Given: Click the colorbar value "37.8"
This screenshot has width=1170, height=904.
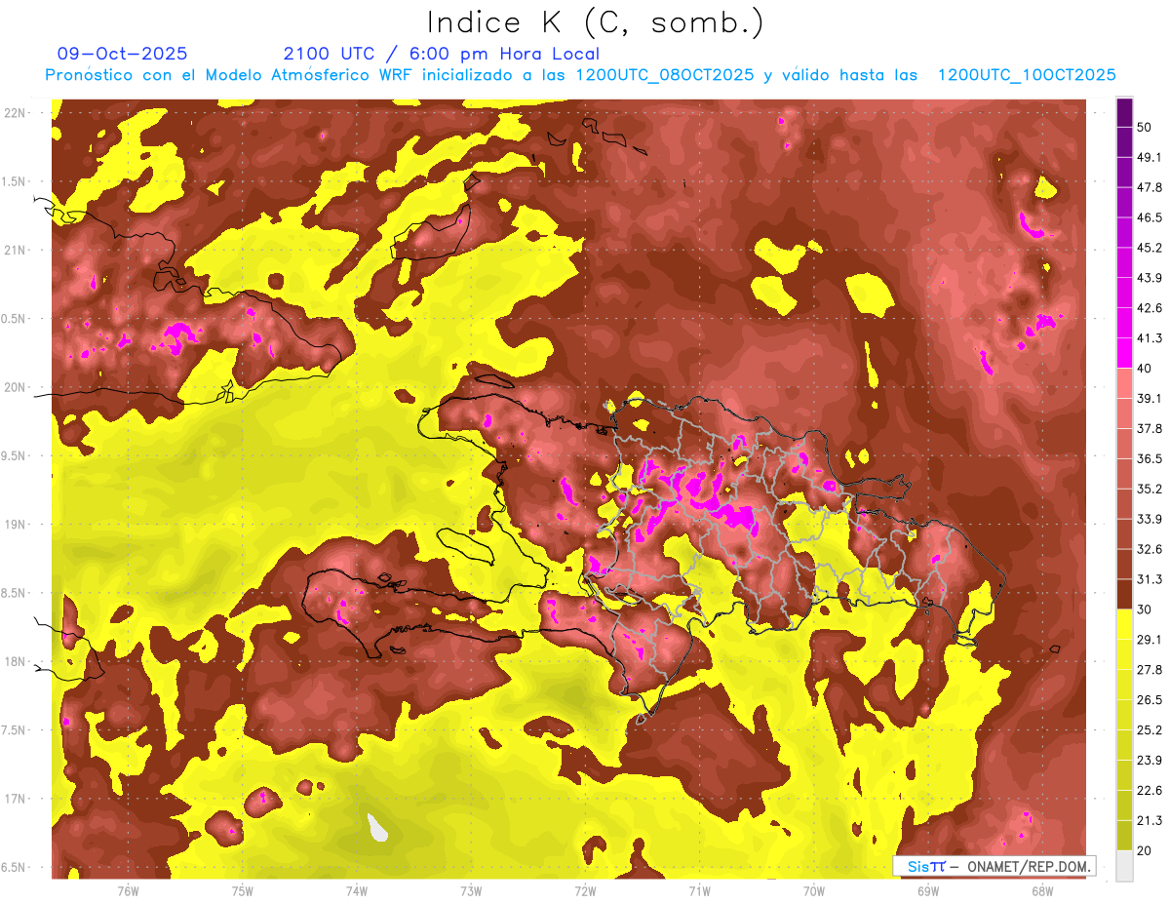Looking at the screenshot, I should click(x=1149, y=428).
